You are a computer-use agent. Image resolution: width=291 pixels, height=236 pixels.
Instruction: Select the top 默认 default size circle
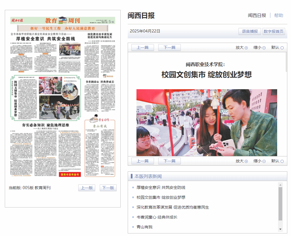[282, 48]
